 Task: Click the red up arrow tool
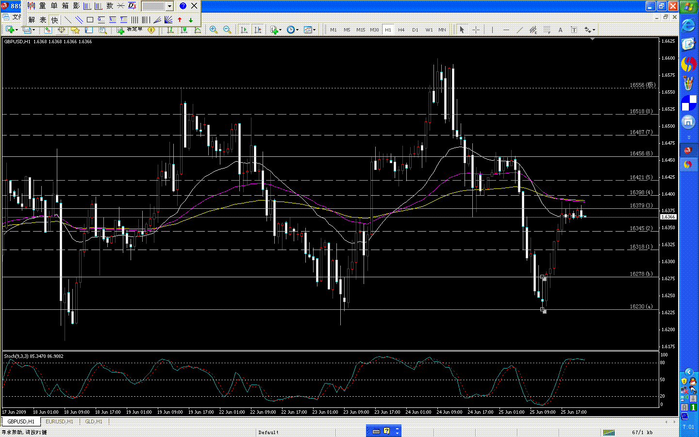pyautogui.click(x=180, y=20)
